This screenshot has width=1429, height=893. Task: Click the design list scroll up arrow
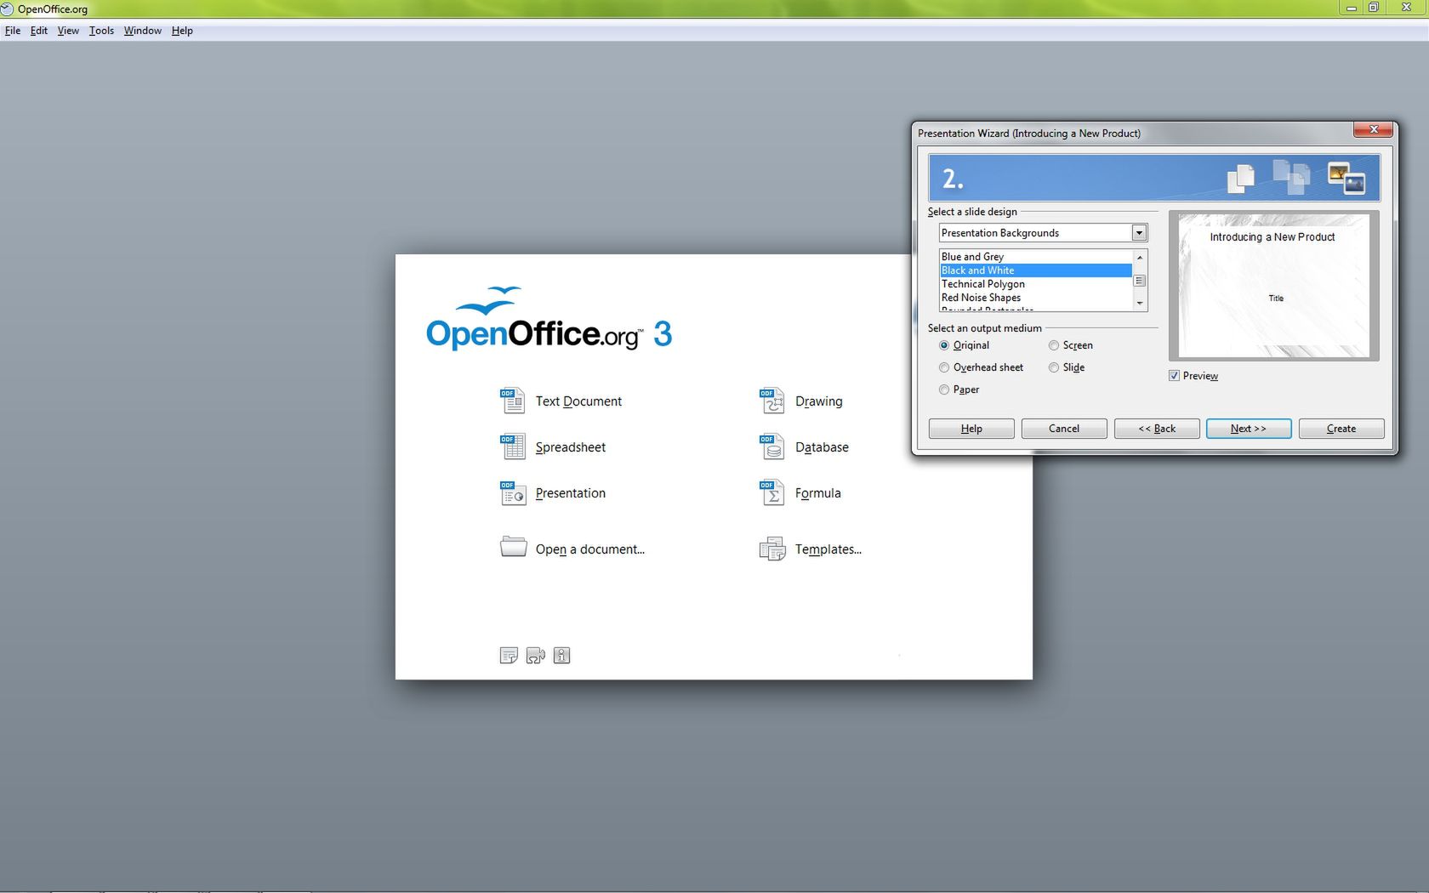click(1140, 257)
